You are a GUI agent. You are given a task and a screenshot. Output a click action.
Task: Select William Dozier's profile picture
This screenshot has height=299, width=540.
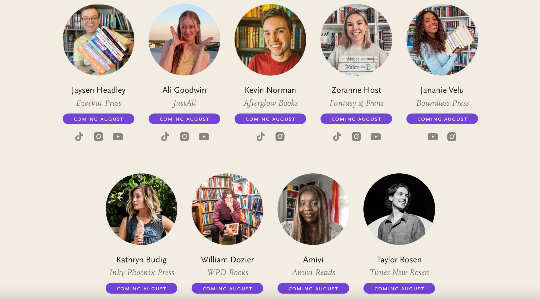(x=227, y=209)
